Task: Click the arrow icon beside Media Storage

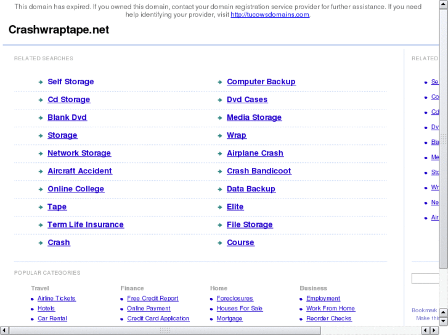Action: click(220, 118)
